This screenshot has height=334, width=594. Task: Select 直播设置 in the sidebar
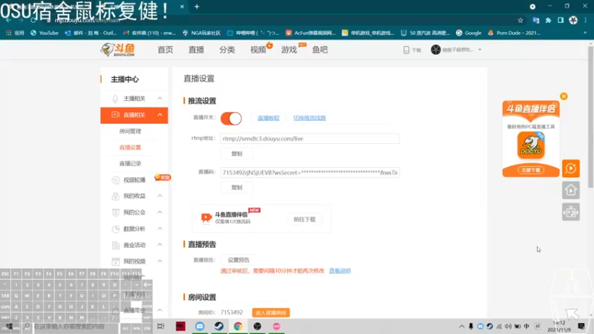point(130,147)
